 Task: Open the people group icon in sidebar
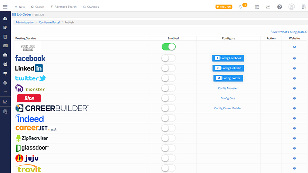tap(5, 64)
